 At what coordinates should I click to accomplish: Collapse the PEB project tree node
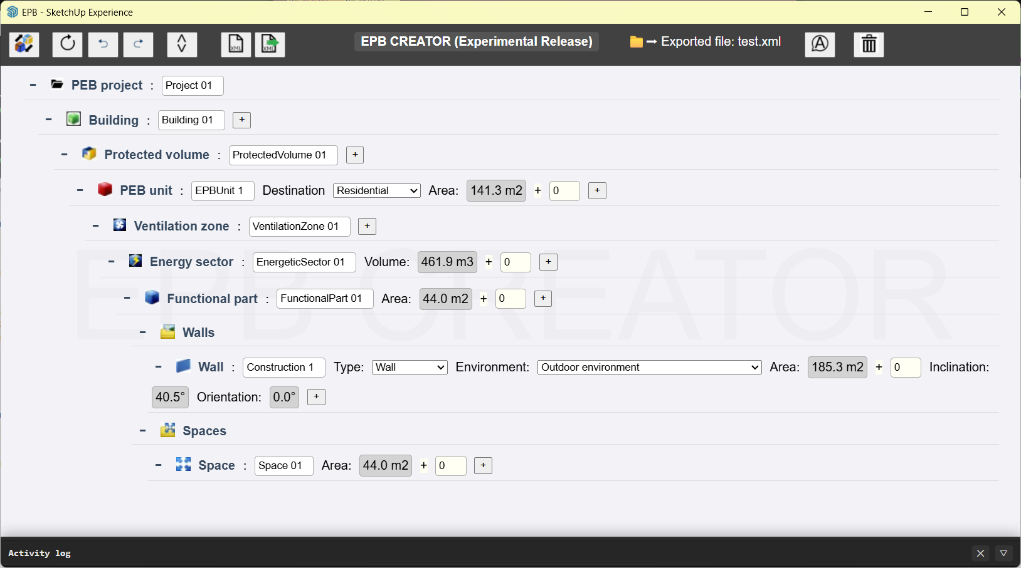click(33, 85)
